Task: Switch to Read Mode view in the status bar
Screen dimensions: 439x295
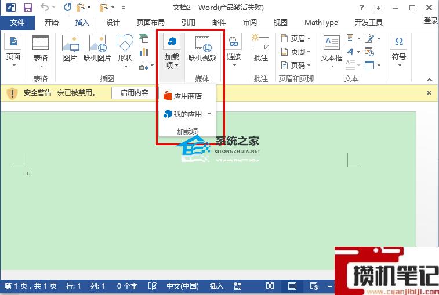Action: coord(270,286)
